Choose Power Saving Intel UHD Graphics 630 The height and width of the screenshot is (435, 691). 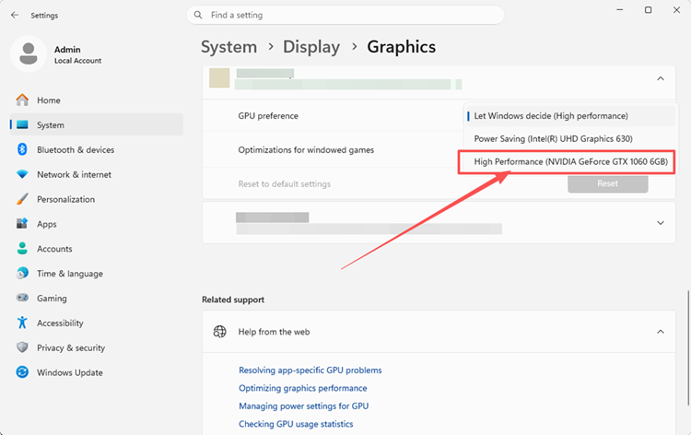[570, 139]
